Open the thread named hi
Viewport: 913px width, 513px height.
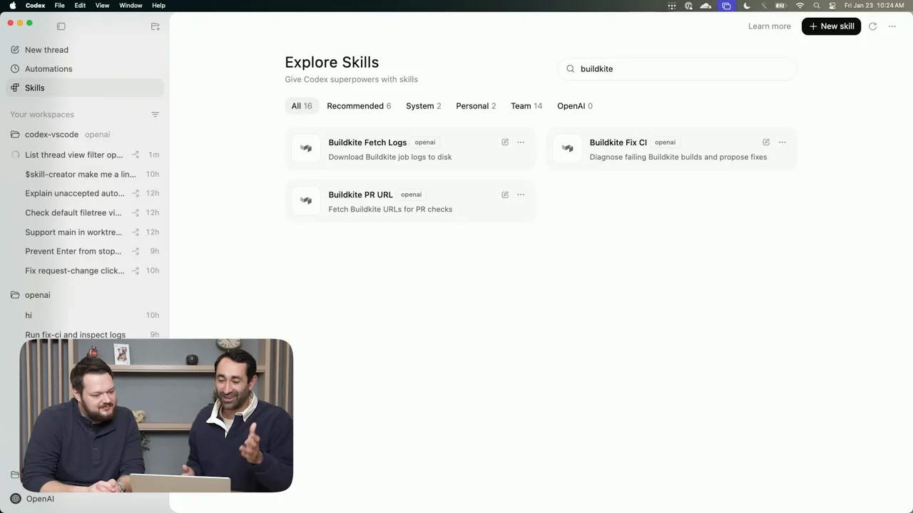84,315
